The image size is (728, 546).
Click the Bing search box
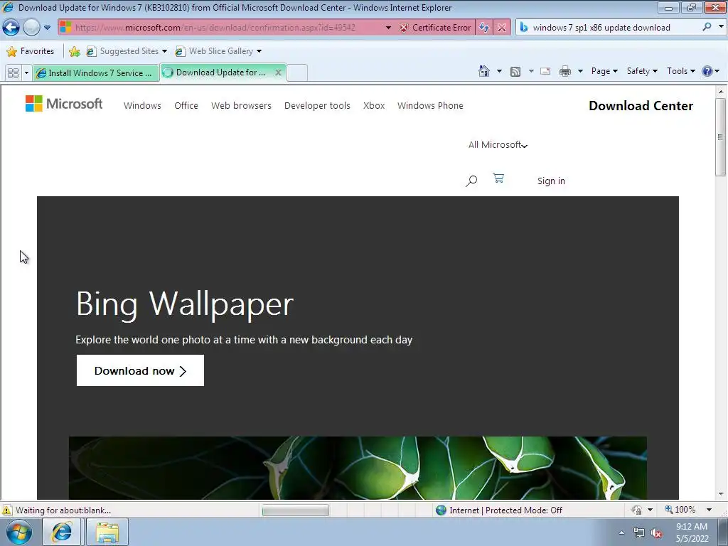point(609,28)
